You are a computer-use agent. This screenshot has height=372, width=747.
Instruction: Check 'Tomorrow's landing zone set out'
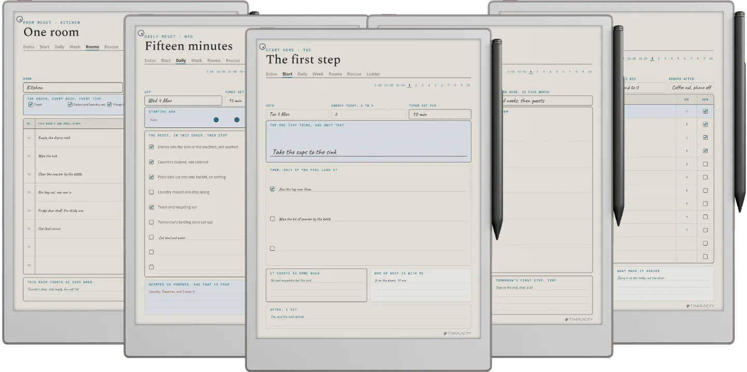coord(151,222)
